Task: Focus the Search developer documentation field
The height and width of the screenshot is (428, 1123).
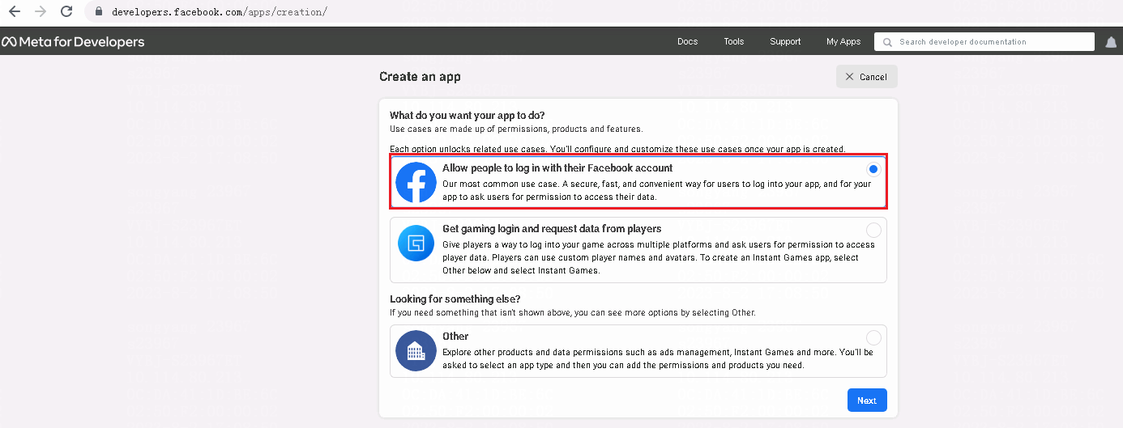Action: 984,42
